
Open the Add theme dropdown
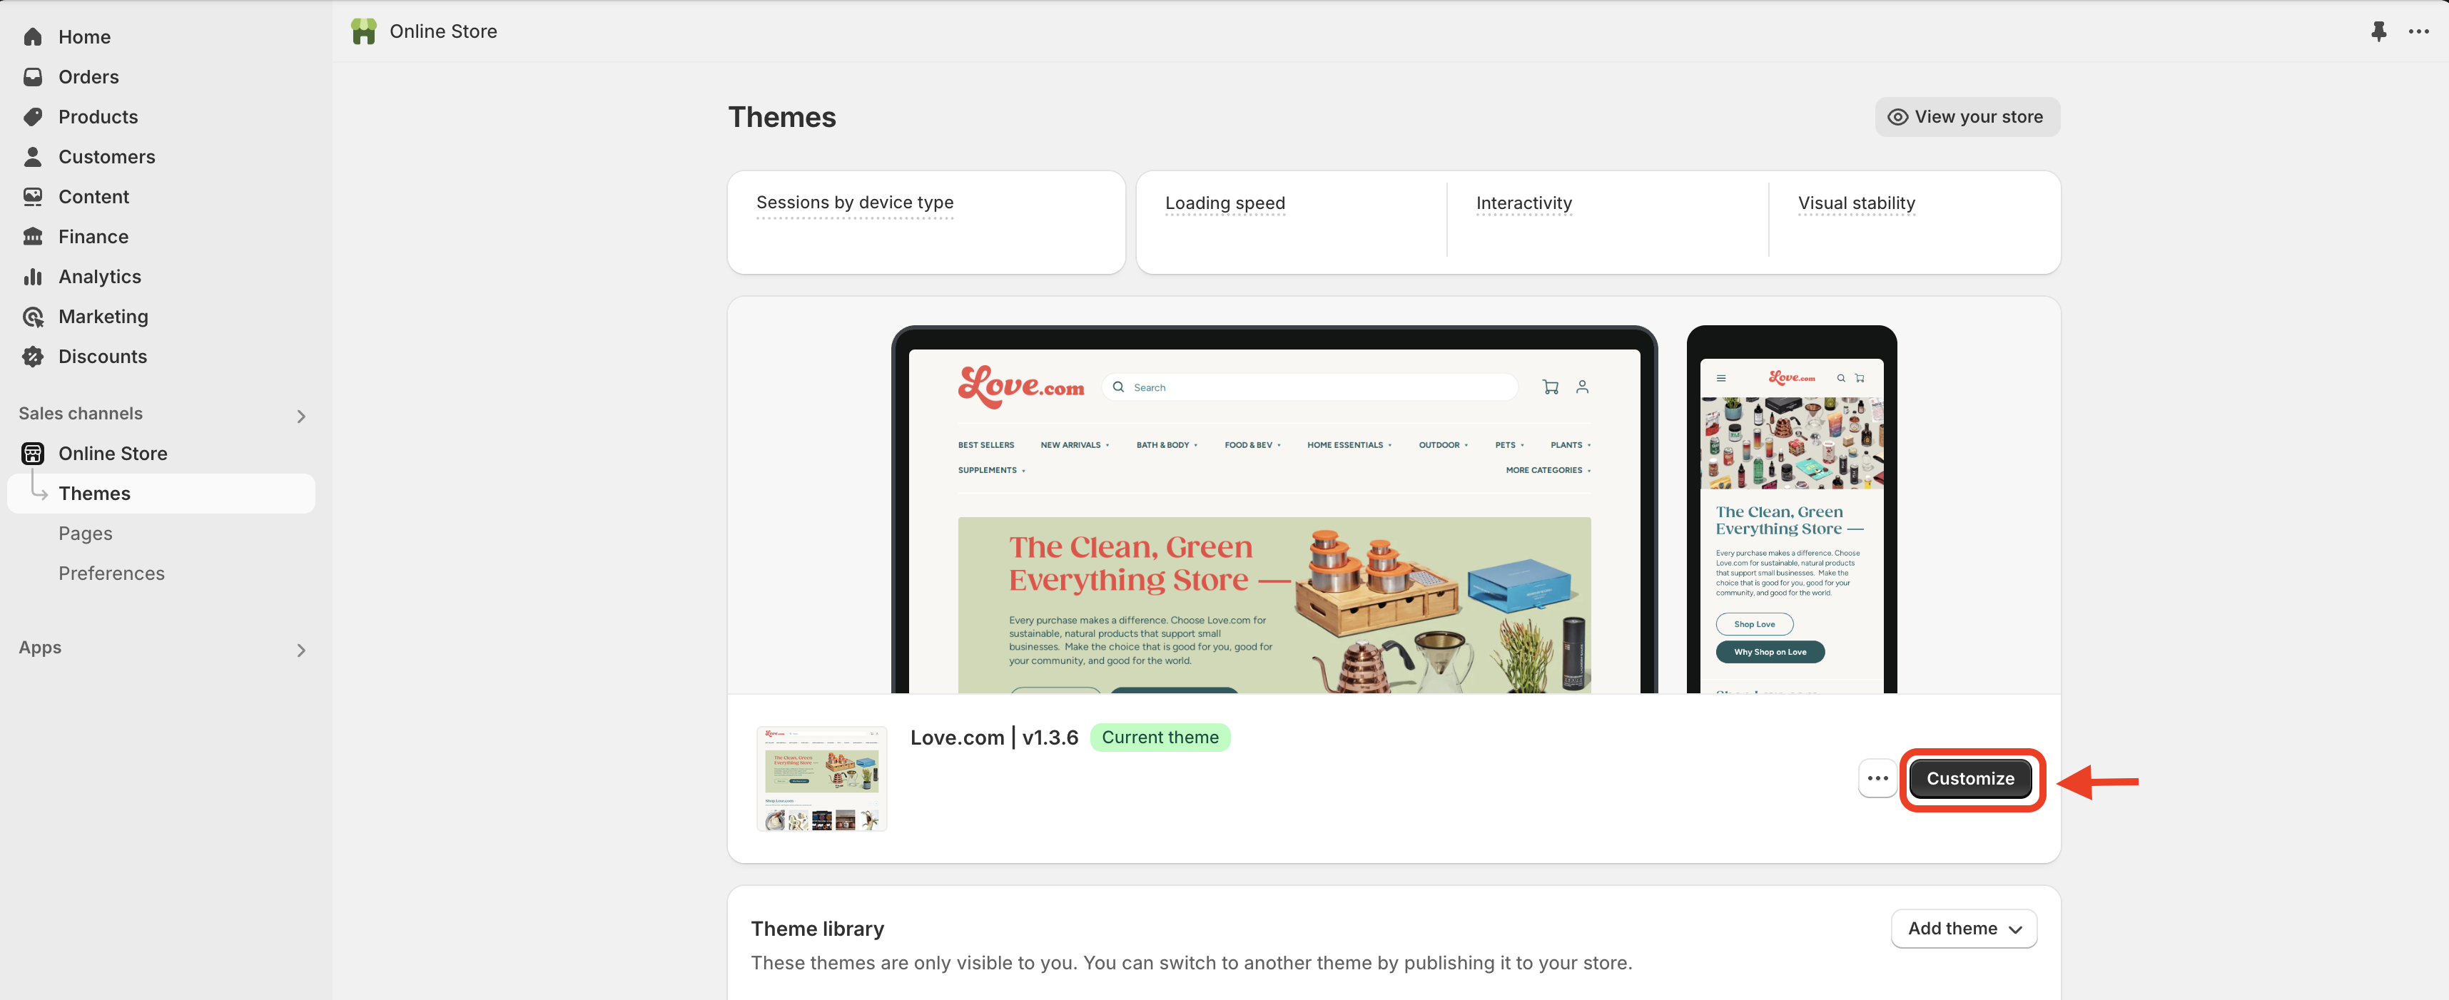point(1964,929)
